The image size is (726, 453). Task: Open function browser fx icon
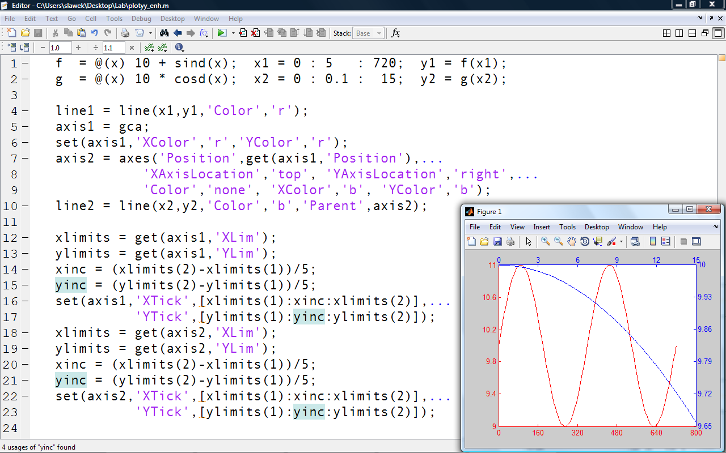(396, 33)
